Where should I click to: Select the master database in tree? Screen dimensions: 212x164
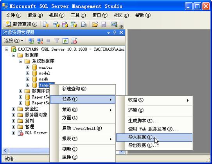[x=45, y=67]
